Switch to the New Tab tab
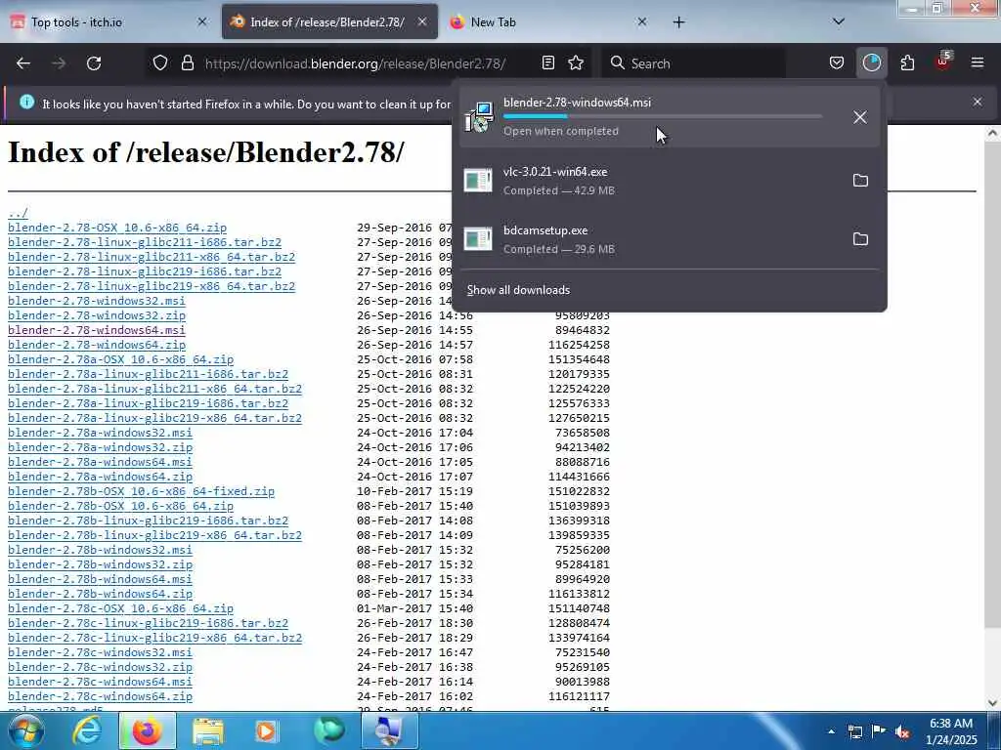Image resolution: width=1001 pixels, height=750 pixels. point(549,22)
